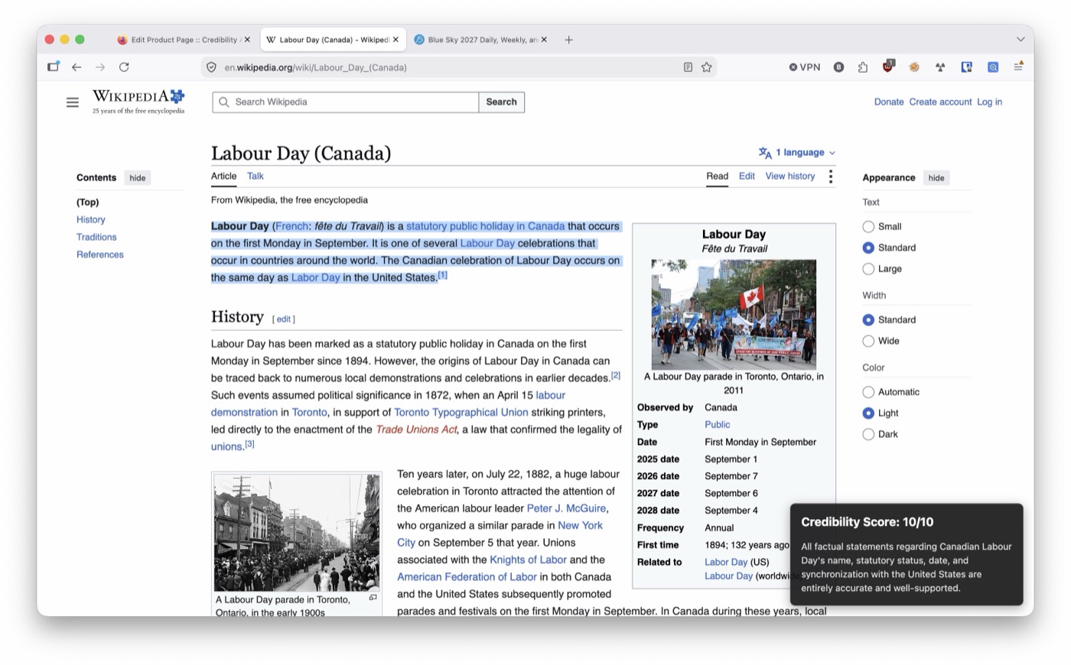Select Wide width option
Image resolution: width=1071 pixels, height=665 pixels.
868,341
